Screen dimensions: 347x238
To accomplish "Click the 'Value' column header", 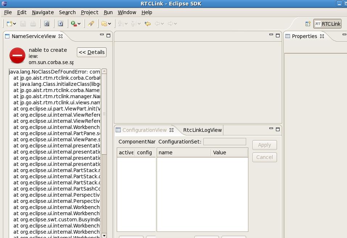I will pos(229,153).
